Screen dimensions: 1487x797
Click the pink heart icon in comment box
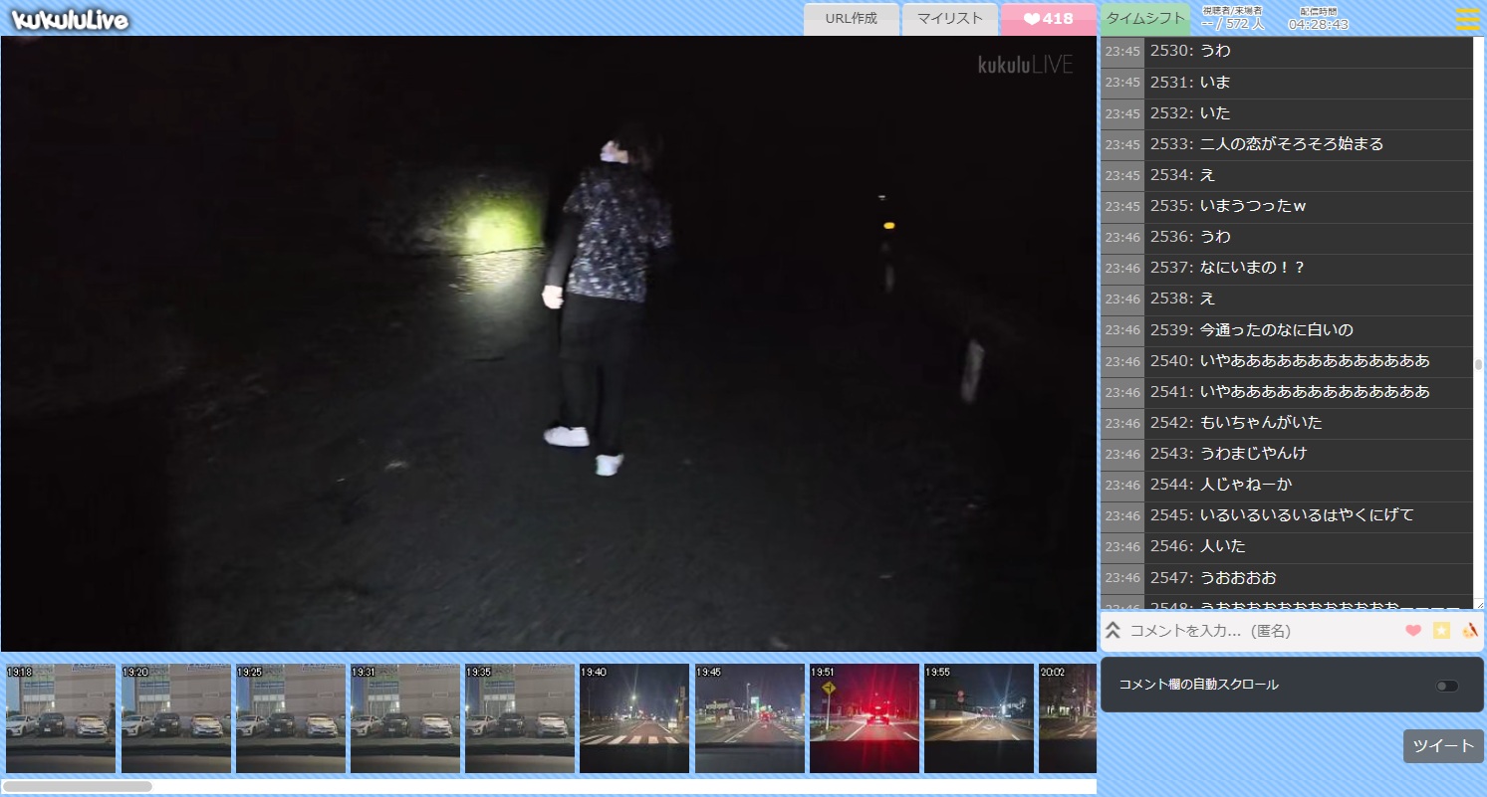point(1412,631)
